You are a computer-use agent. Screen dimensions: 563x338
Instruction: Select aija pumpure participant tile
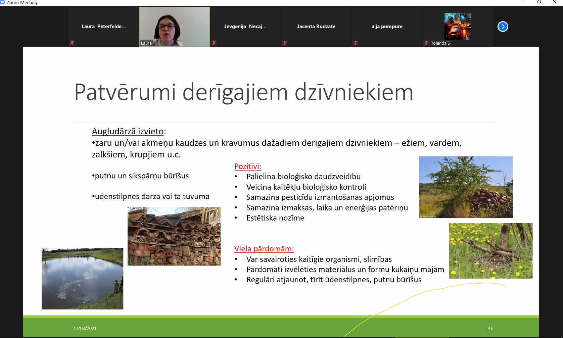[387, 27]
